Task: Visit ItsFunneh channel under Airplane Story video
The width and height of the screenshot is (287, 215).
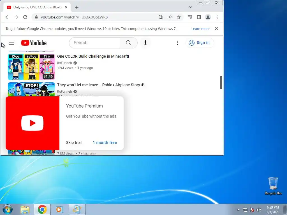Action: 64,92
